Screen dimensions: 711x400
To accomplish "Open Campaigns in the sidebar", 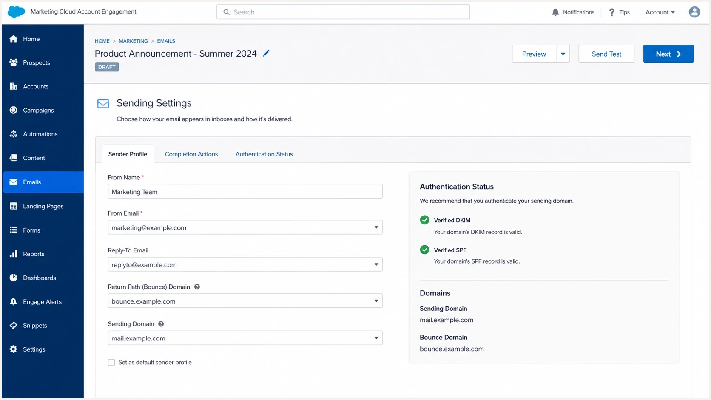I will click(x=43, y=110).
